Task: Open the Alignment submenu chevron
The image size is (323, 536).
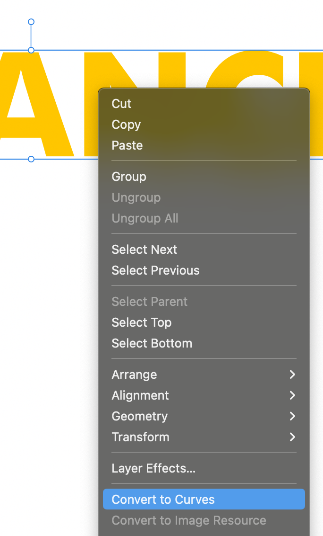Action: (140, 395)
